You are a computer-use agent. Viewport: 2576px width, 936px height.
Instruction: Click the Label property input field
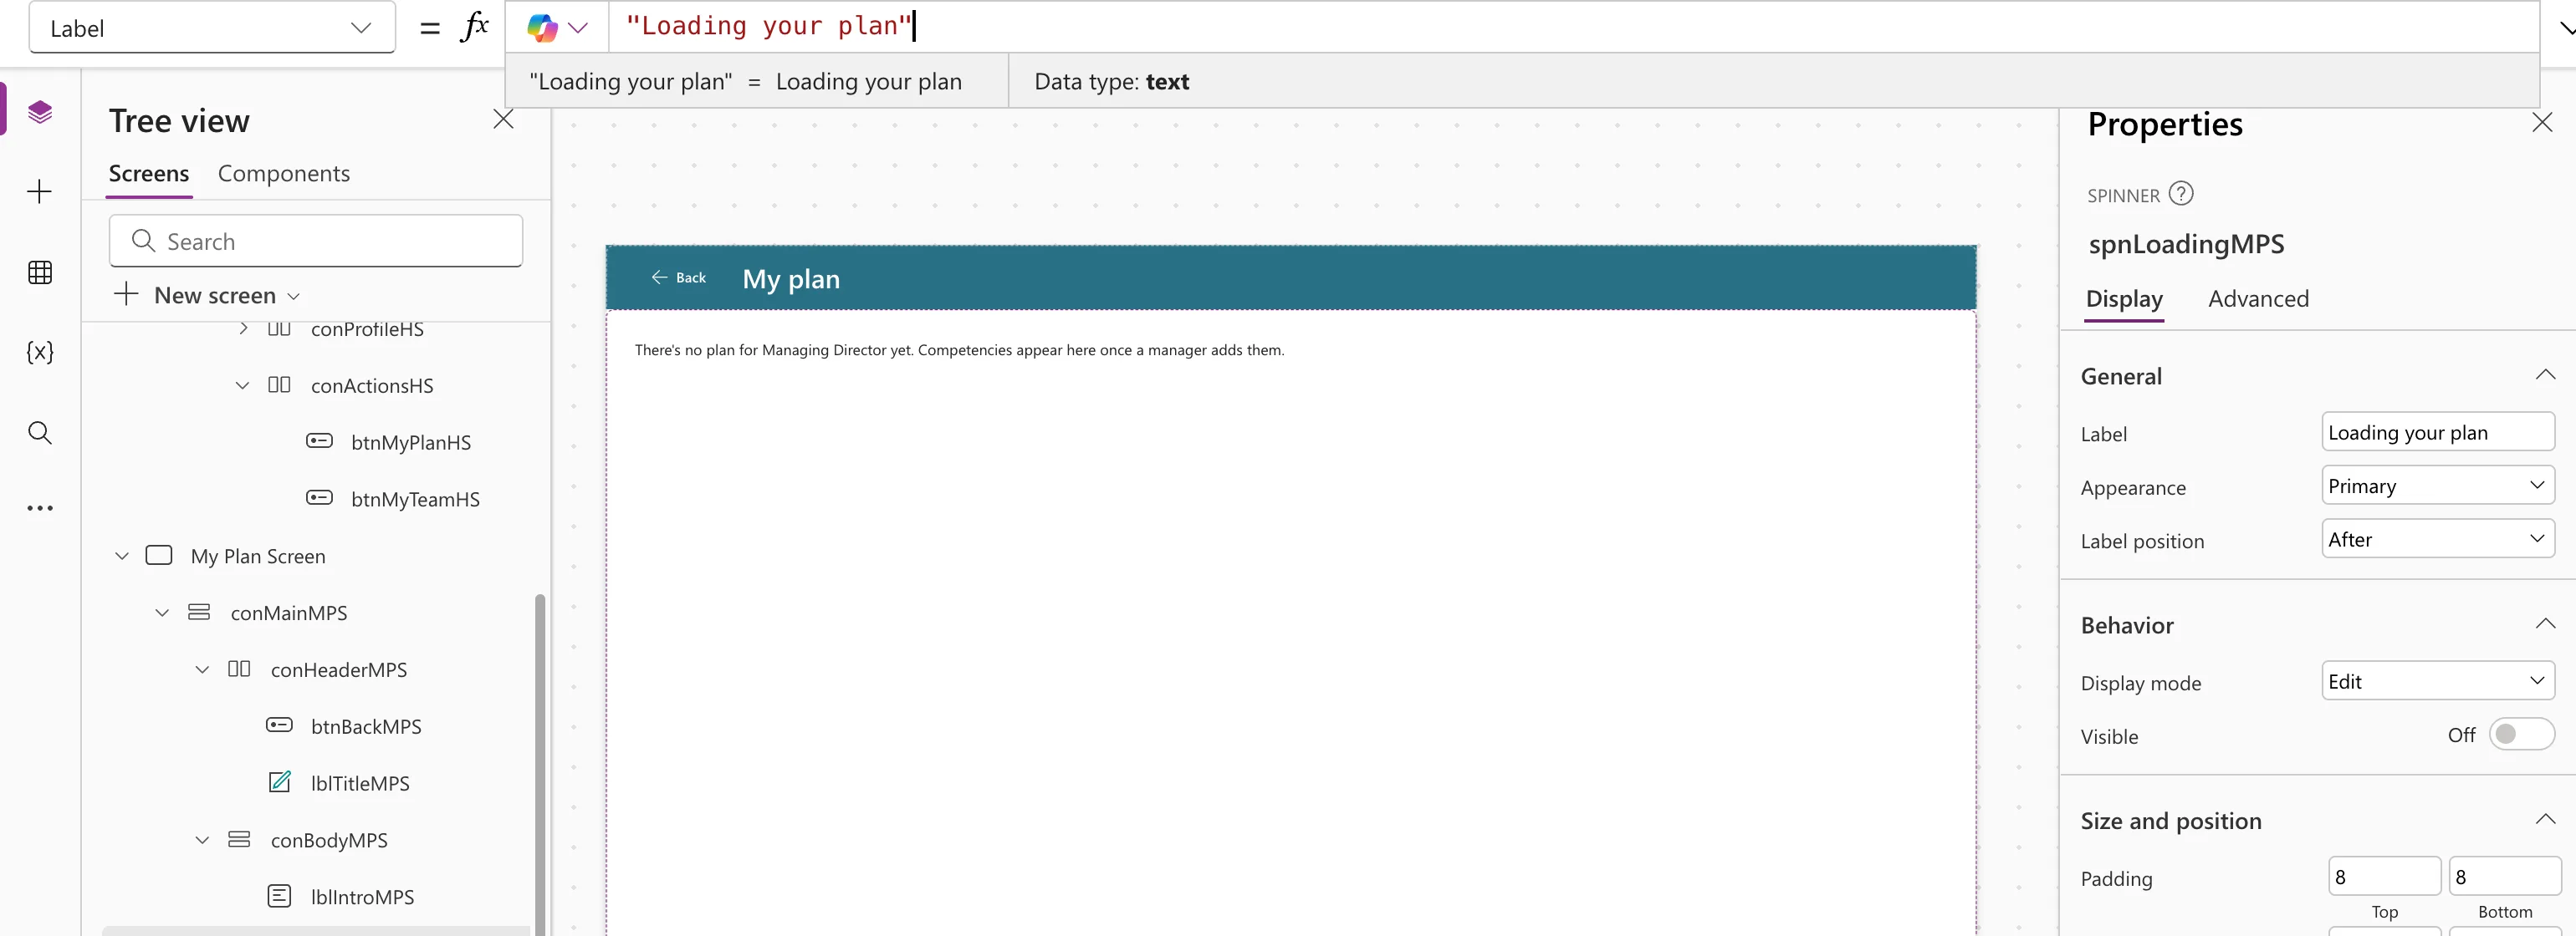pyautogui.click(x=2437, y=433)
